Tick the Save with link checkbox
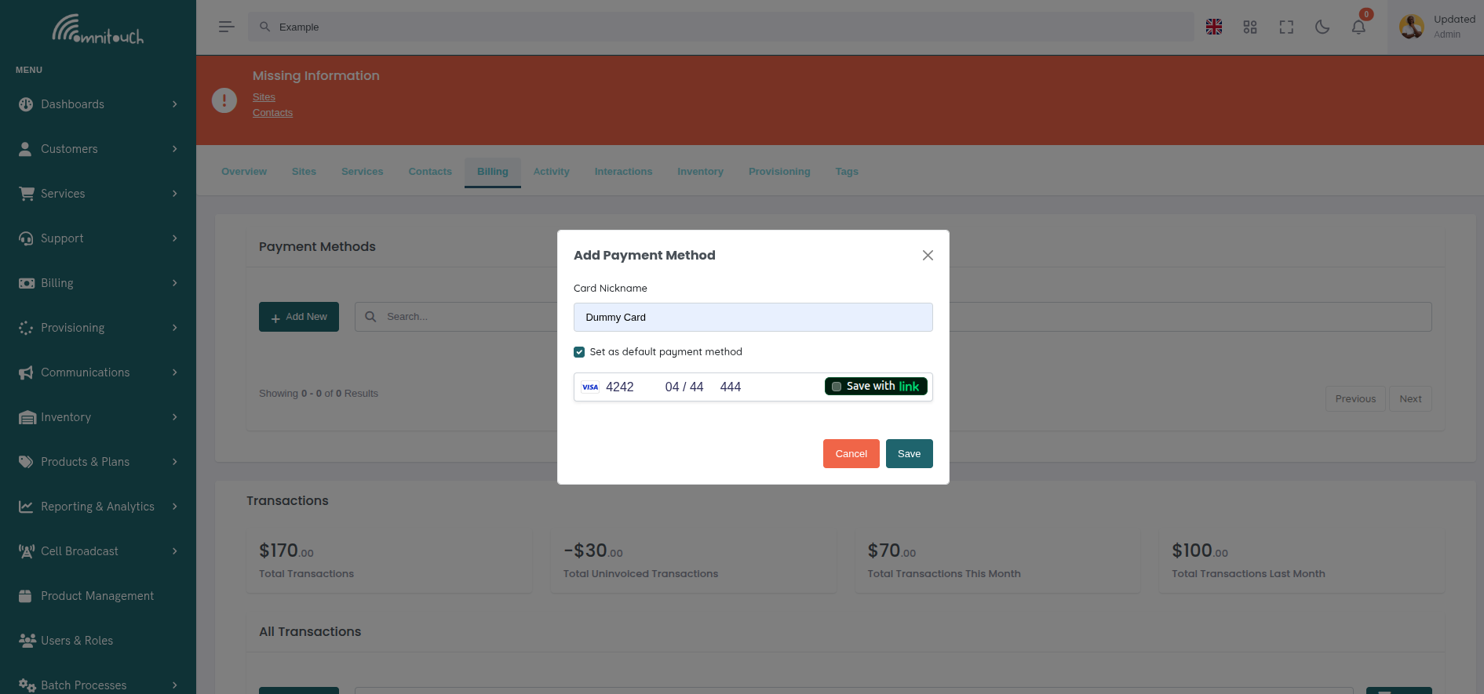1484x694 pixels. click(x=837, y=387)
